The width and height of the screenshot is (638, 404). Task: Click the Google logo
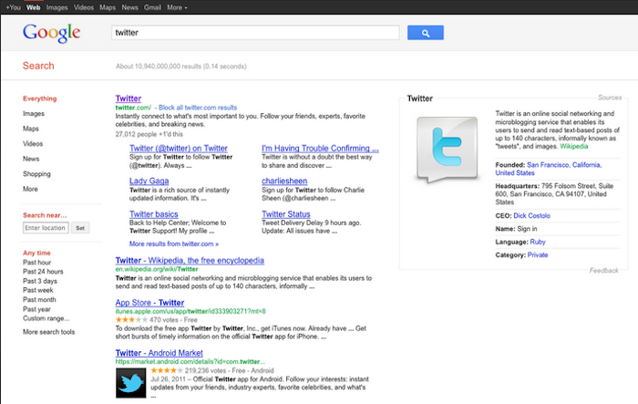coord(52,34)
